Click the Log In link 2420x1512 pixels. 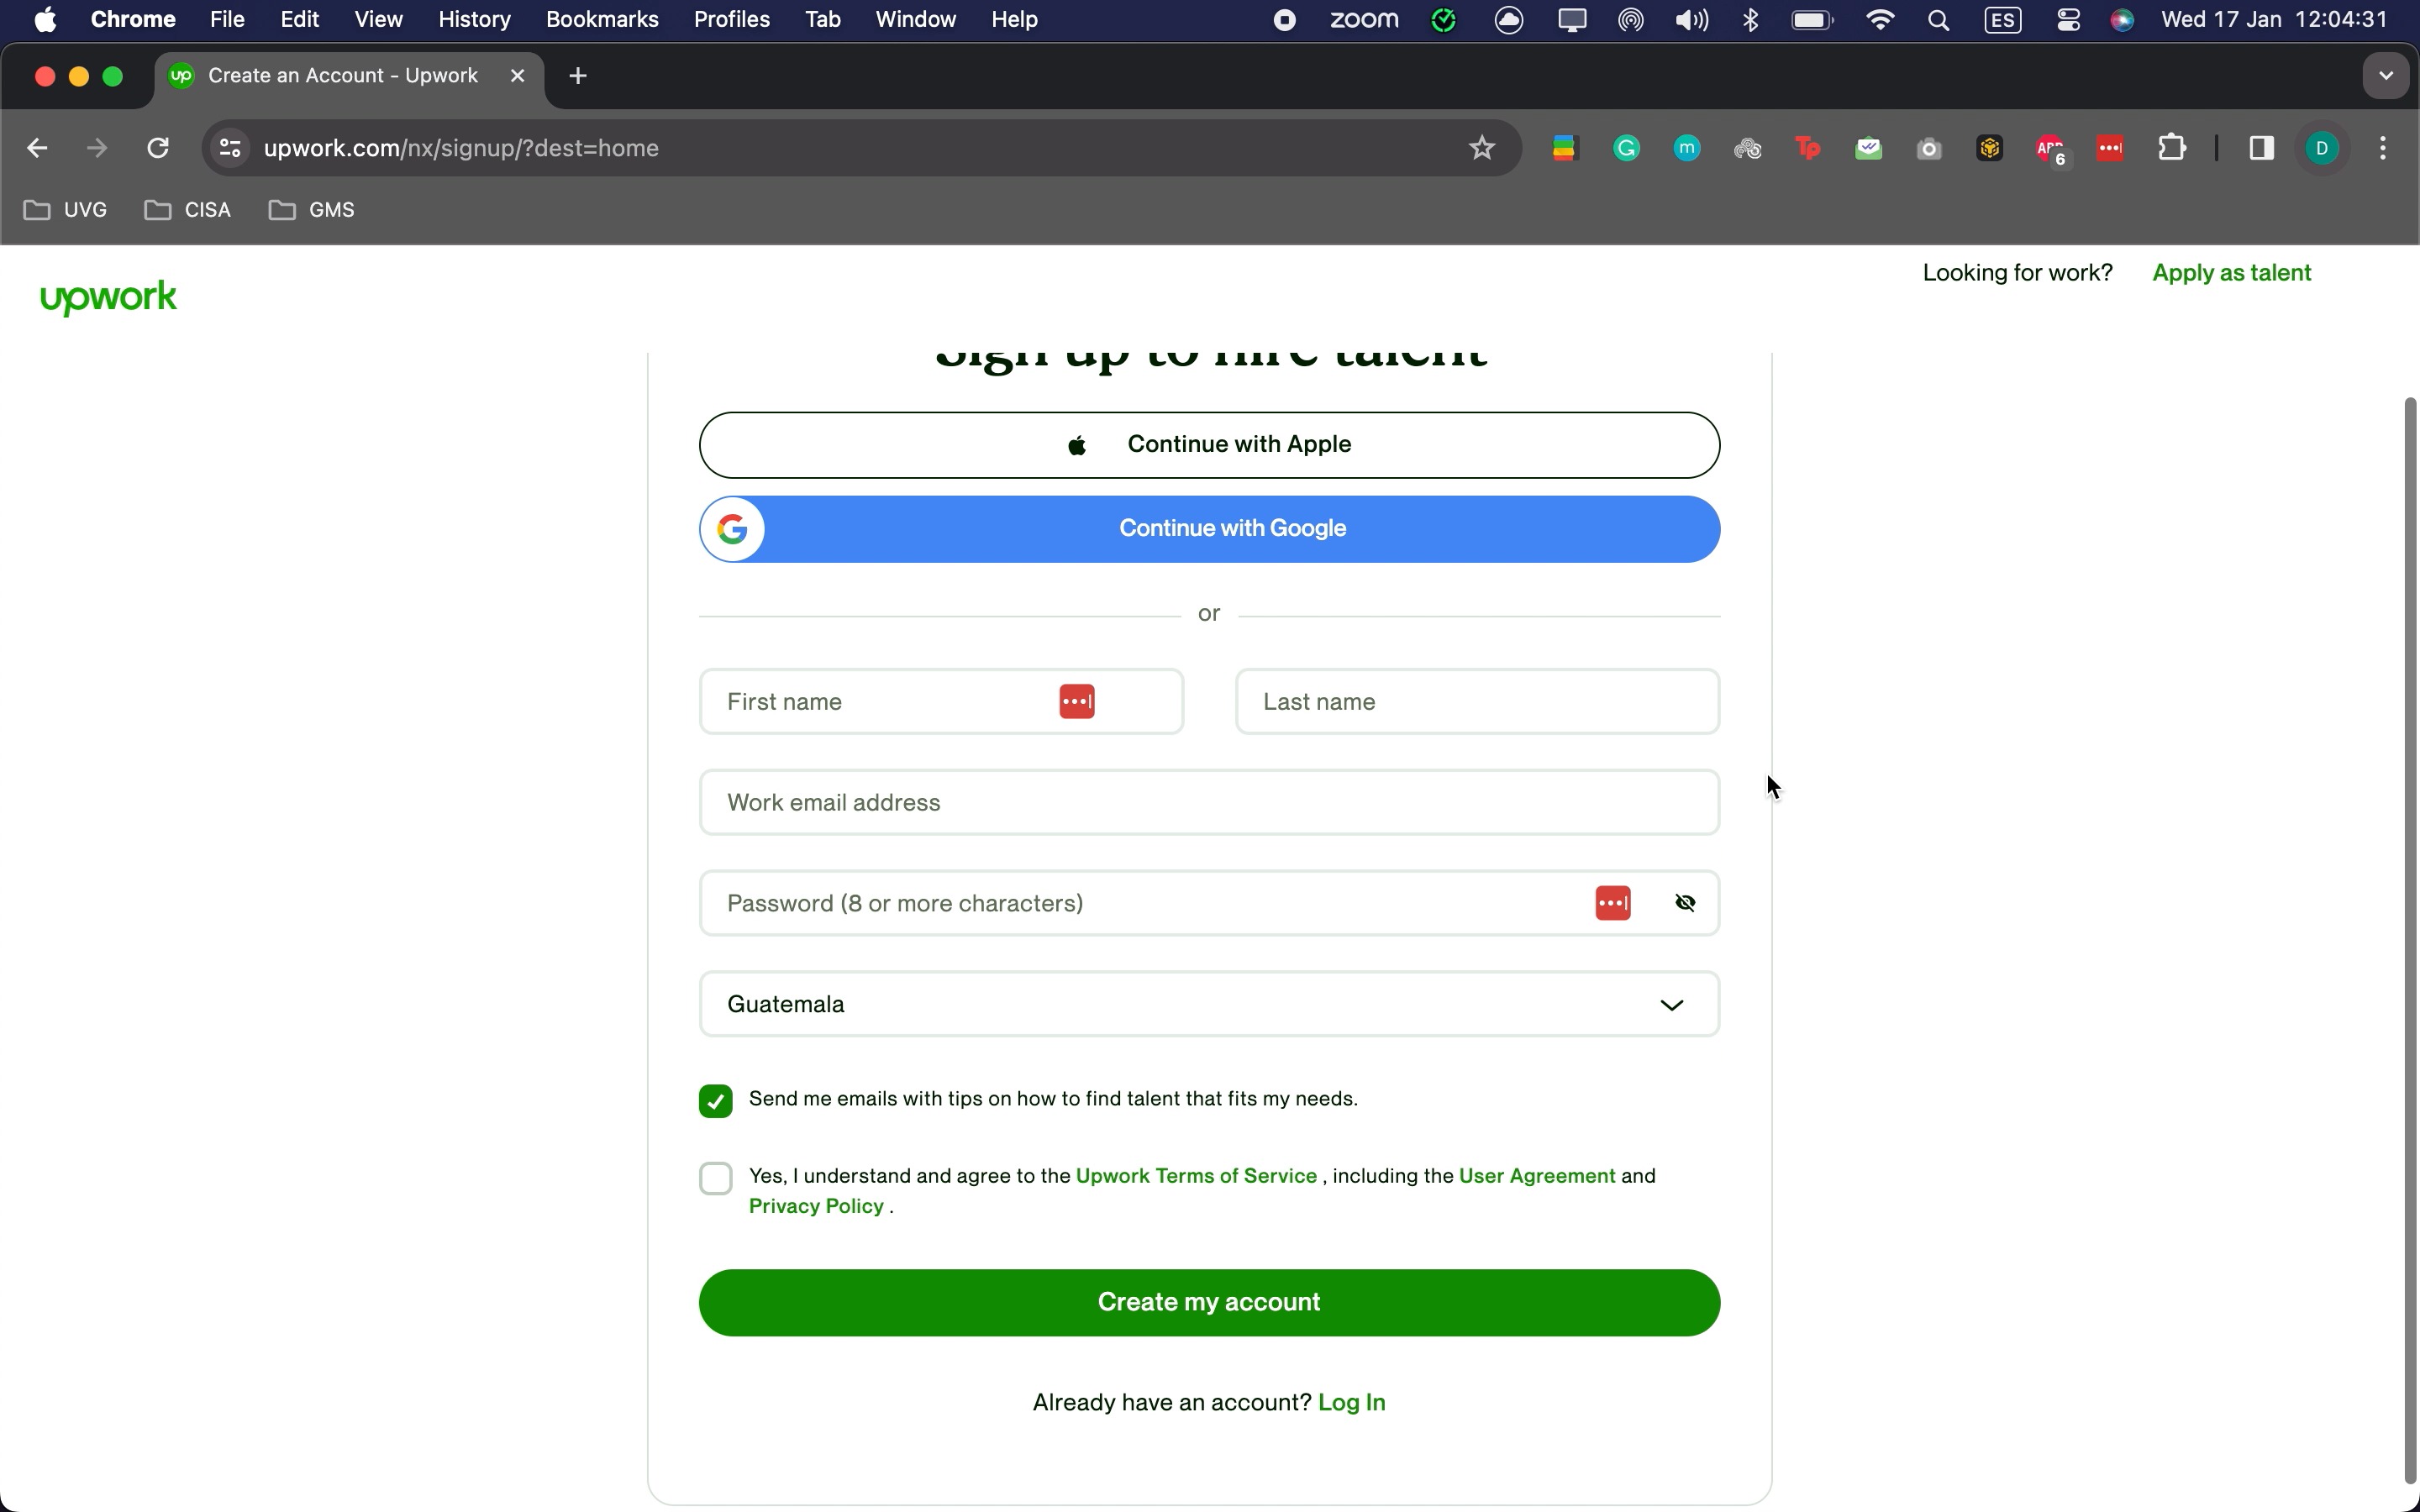click(1351, 1402)
